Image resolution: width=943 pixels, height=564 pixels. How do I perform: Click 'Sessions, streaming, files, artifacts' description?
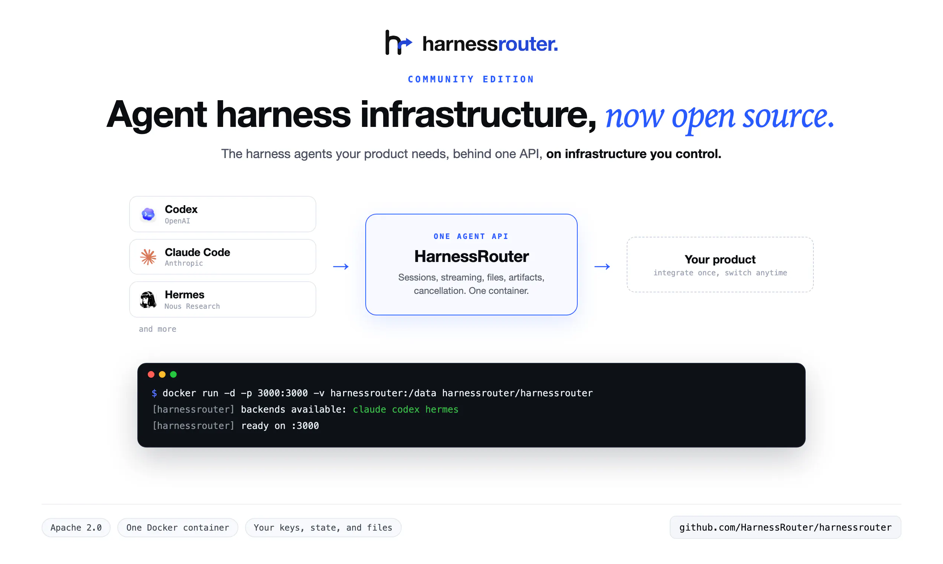[x=471, y=284]
